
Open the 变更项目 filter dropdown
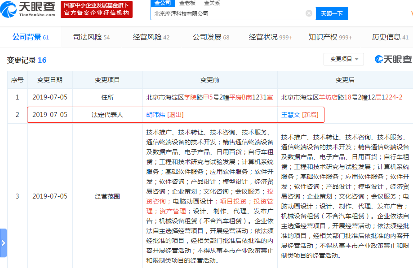tap(343, 59)
